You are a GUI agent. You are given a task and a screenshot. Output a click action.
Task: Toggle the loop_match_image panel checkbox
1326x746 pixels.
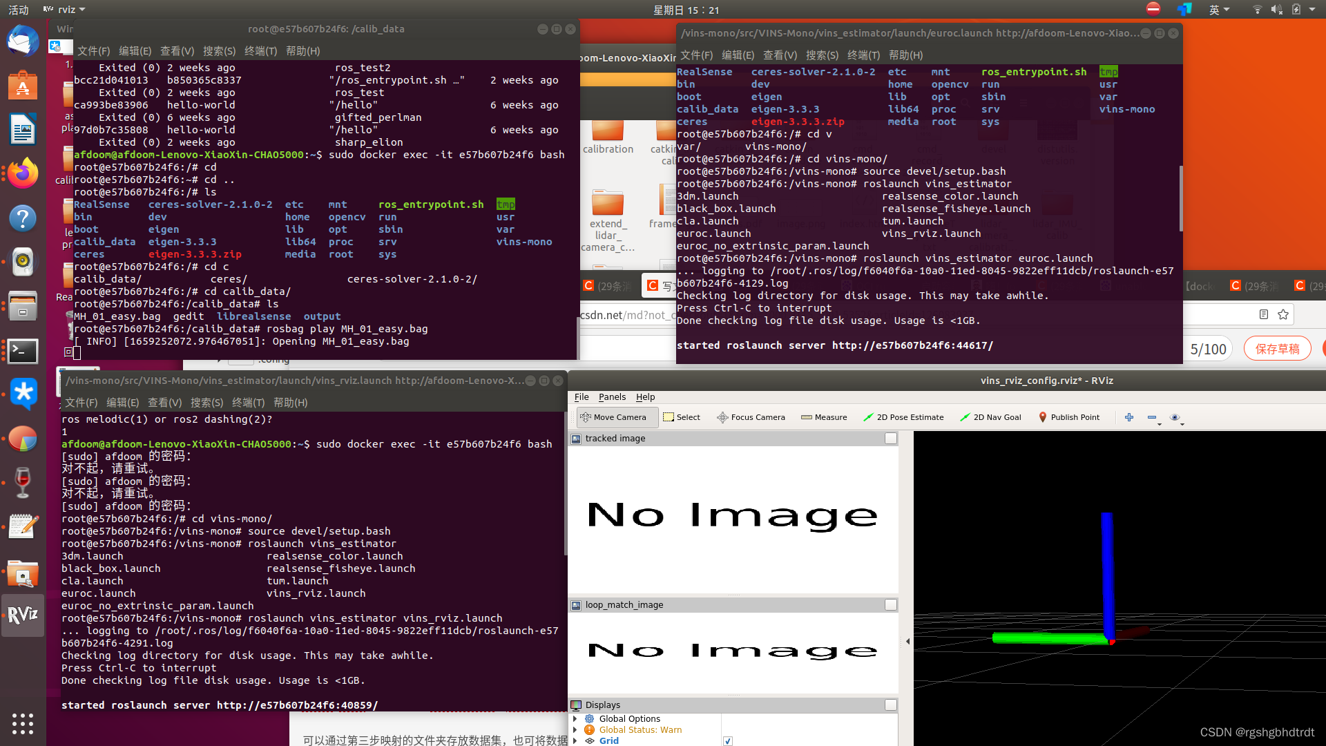[x=890, y=604]
